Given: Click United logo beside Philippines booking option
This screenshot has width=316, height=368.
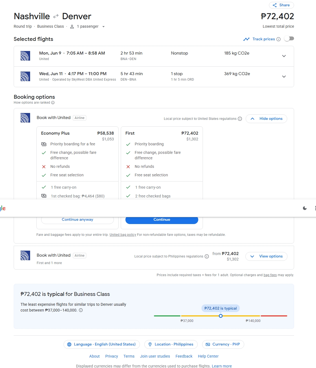Looking at the screenshot, I should coord(25,256).
